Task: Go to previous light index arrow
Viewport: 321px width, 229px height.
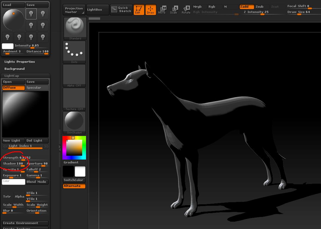Action: 5,146
